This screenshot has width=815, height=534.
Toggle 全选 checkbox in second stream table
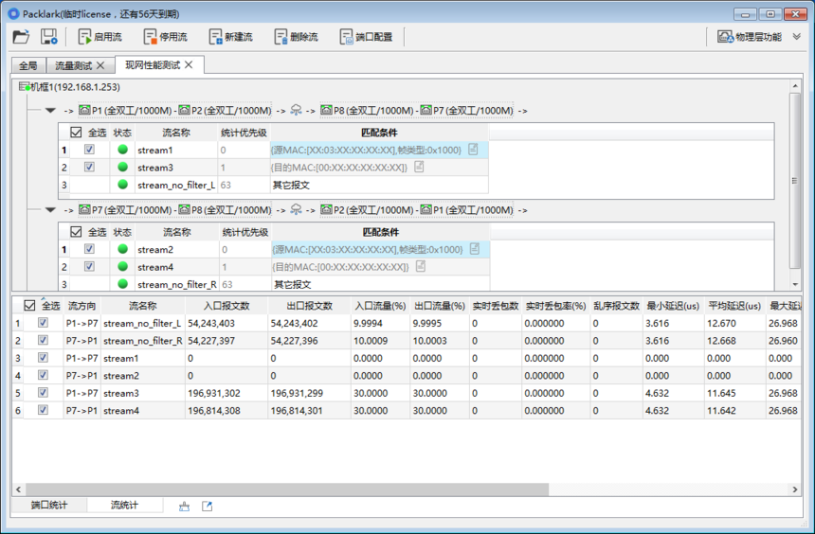click(76, 232)
